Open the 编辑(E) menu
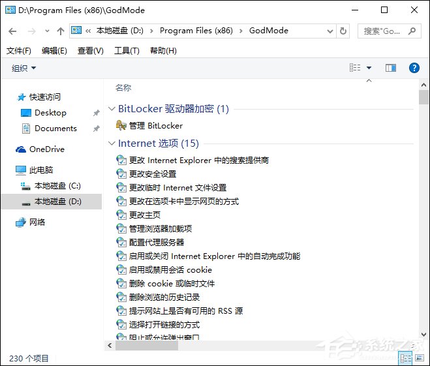Image resolution: width=430 pixels, height=366 pixels. pos(54,51)
